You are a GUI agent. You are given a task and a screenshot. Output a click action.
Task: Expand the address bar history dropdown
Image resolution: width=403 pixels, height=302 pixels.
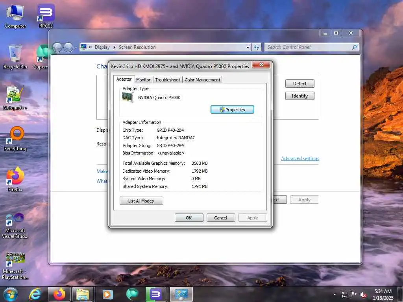tap(248, 47)
